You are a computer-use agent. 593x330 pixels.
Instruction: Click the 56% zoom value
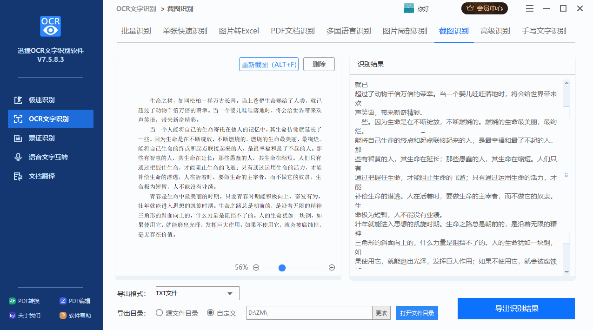tap(241, 268)
